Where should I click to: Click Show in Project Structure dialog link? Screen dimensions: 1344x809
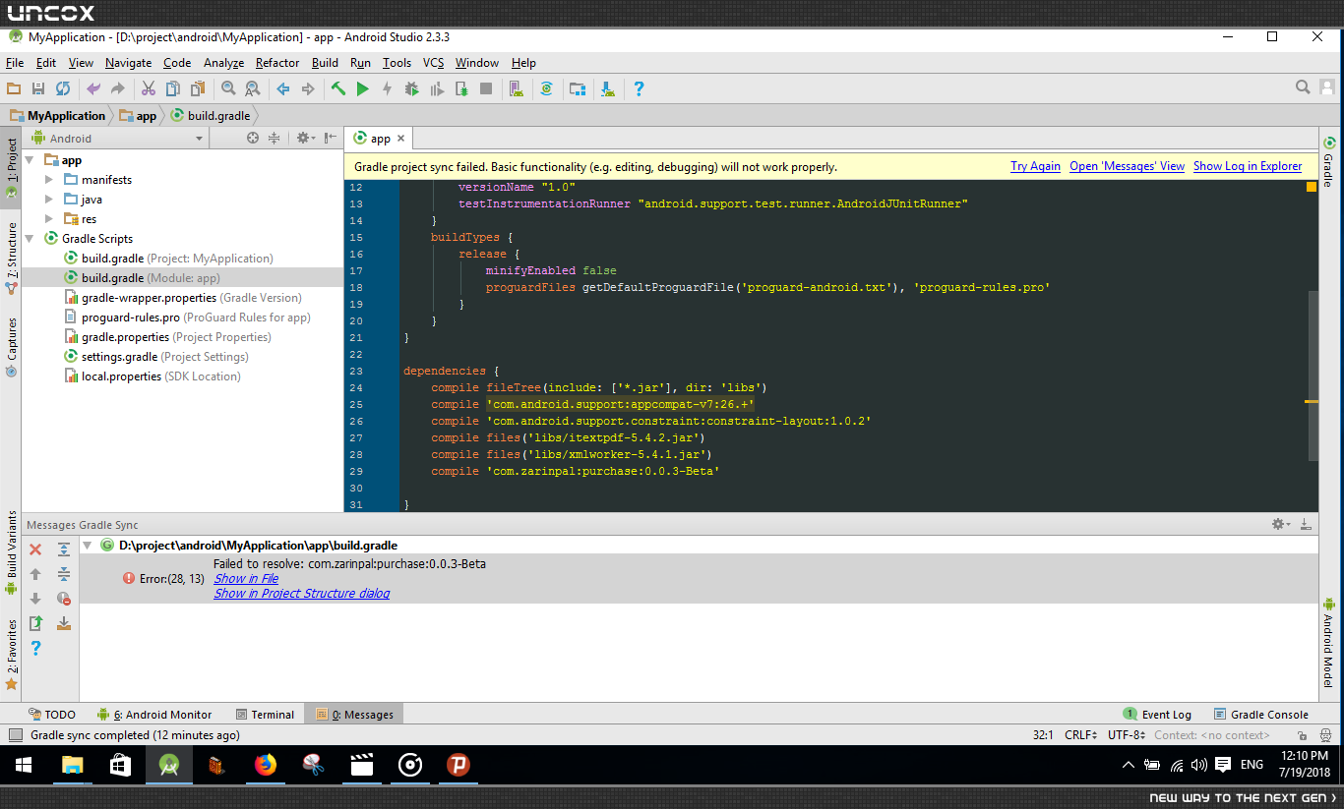point(302,594)
